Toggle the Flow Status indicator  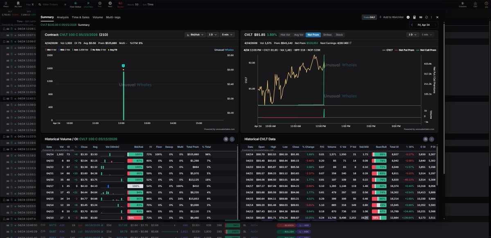[x=75, y=5]
